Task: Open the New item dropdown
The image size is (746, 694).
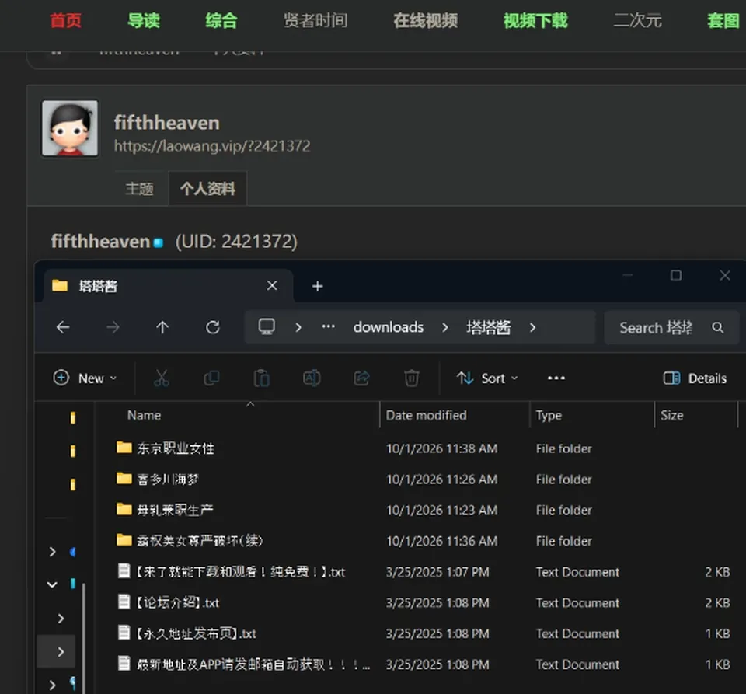Action: click(85, 378)
